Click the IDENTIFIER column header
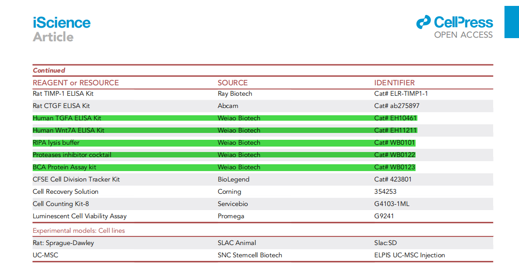The height and width of the screenshot is (265, 519). pyautogui.click(x=394, y=83)
